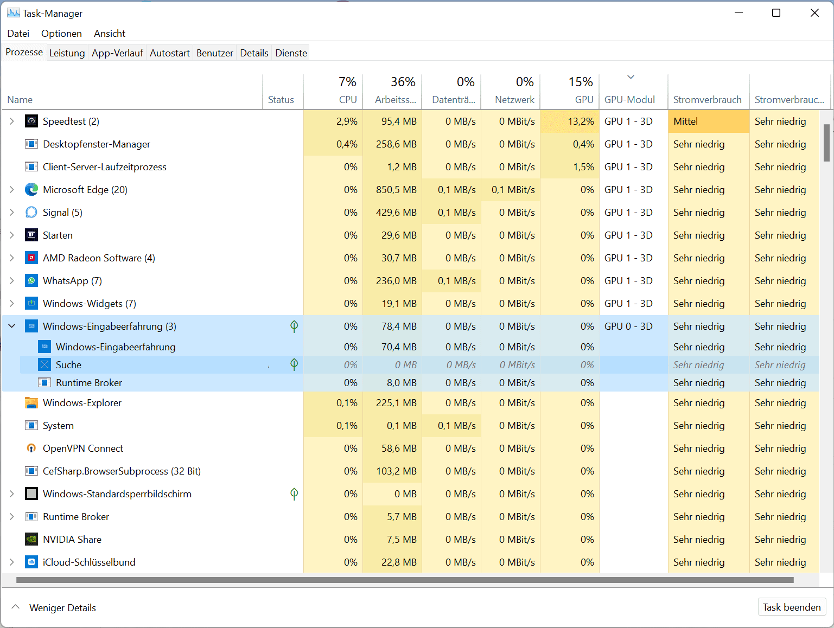
Task: Click the horizontal scrollbar thumb
Action: (405, 580)
